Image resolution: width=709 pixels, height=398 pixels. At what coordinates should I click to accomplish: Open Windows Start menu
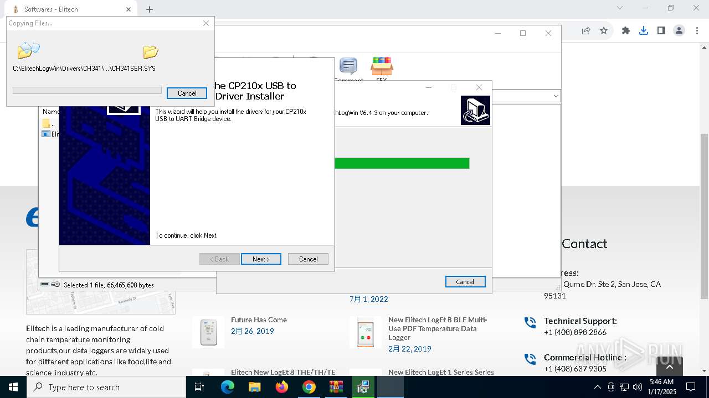pos(13,387)
